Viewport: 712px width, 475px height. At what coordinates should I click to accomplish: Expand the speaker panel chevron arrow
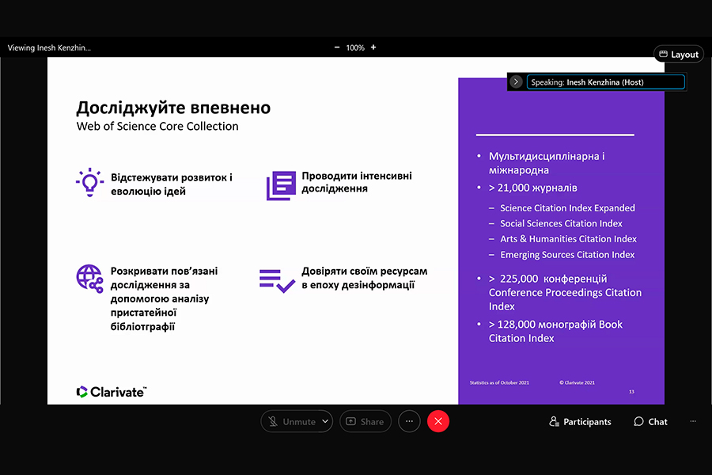tap(516, 82)
